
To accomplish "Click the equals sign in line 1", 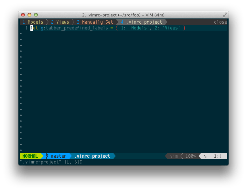I will (112, 28).
